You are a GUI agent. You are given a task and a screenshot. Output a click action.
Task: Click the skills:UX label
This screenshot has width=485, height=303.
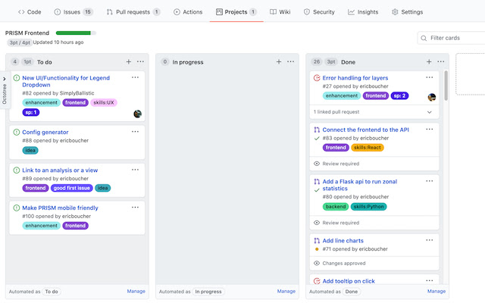point(104,102)
